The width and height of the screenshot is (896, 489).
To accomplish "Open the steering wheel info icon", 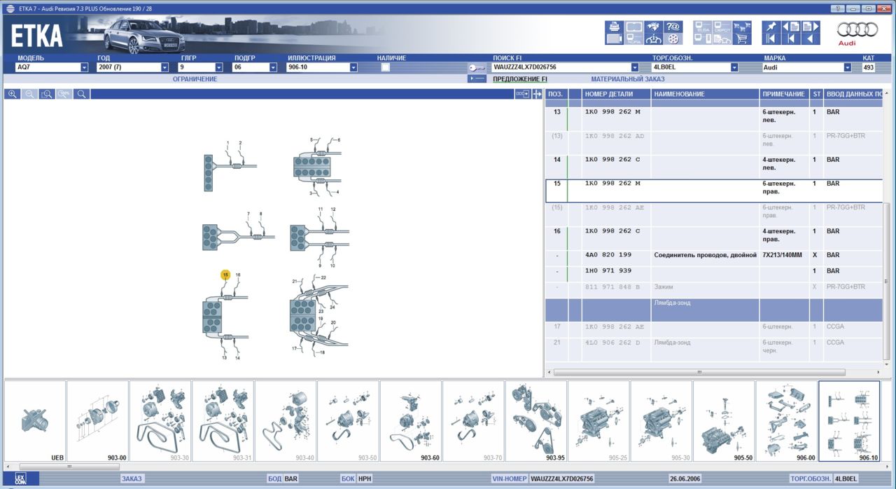I will coord(654,39).
